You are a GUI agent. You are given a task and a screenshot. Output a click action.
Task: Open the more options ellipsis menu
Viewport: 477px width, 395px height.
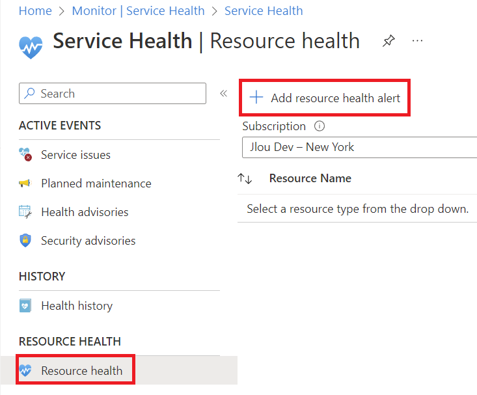417,41
